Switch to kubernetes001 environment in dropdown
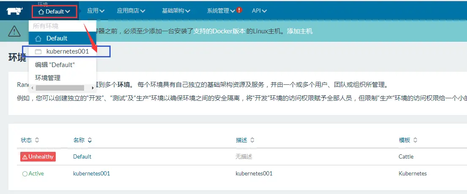This screenshot has height=194, width=467. pyautogui.click(x=62, y=51)
